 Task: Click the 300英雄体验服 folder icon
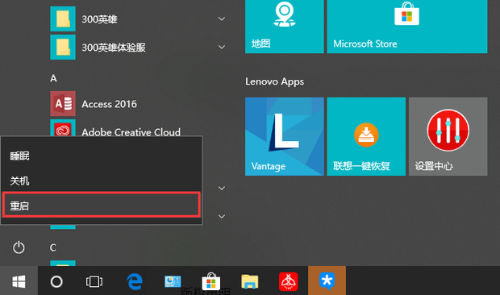click(63, 47)
